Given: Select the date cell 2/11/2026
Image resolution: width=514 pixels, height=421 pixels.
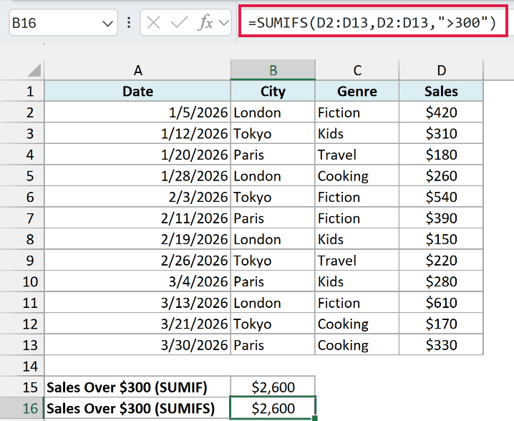Looking at the screenshot, I should [137, 218].
